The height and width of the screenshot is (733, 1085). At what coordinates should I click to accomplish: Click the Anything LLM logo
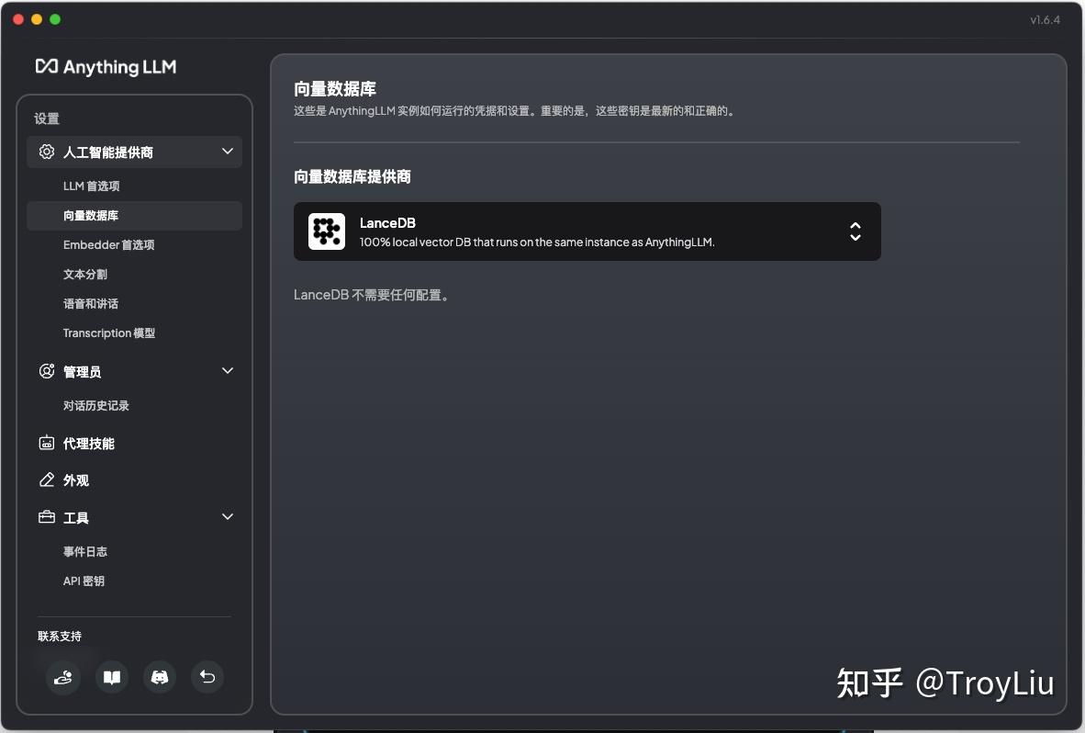point(106,66)
